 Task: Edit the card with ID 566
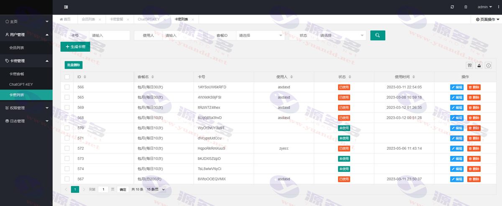point(457,87)
